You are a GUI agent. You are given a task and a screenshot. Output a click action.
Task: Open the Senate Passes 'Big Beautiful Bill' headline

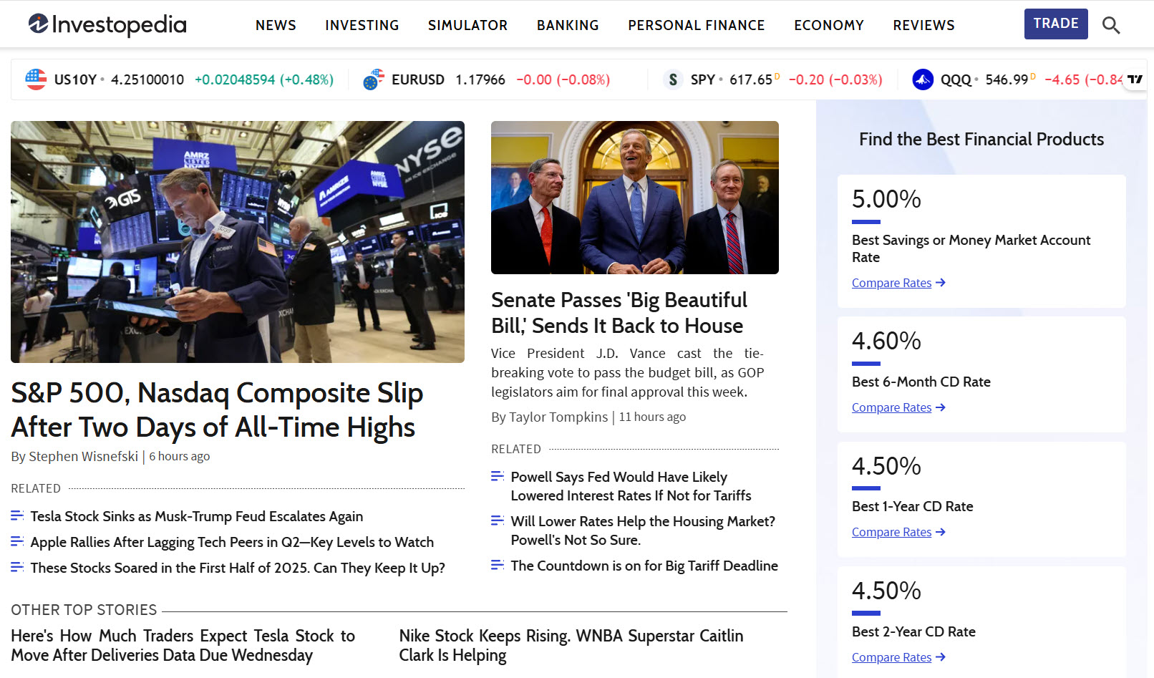tap(619, 313)
